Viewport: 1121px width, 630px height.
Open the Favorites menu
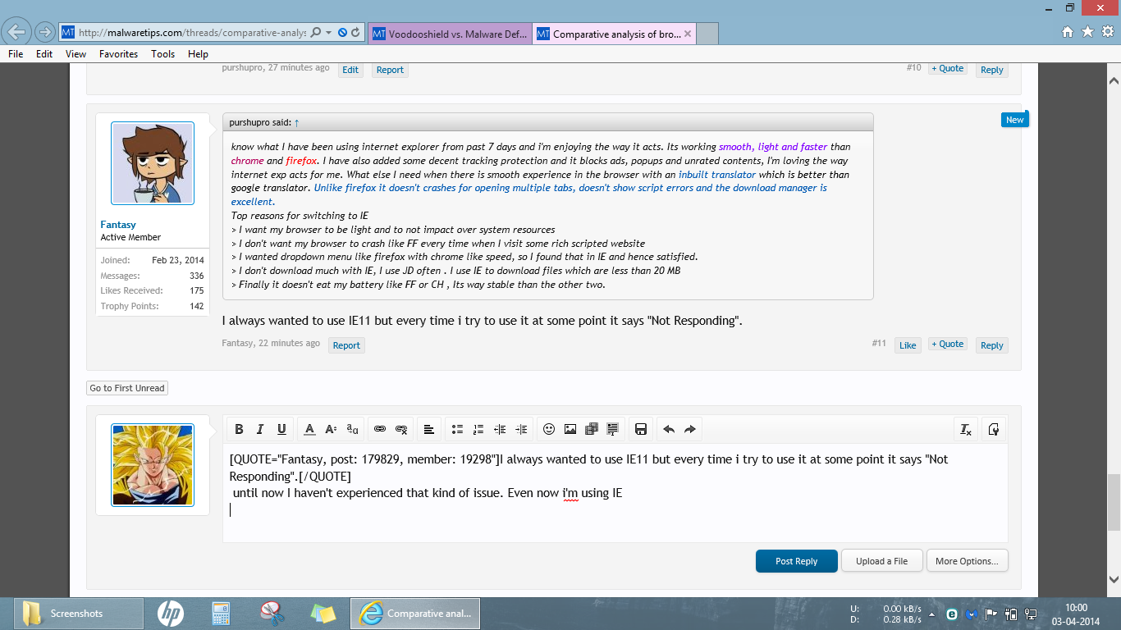tap(118, 54)
